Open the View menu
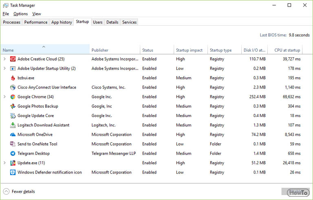The image size is (313, 200). click(37, 14)
